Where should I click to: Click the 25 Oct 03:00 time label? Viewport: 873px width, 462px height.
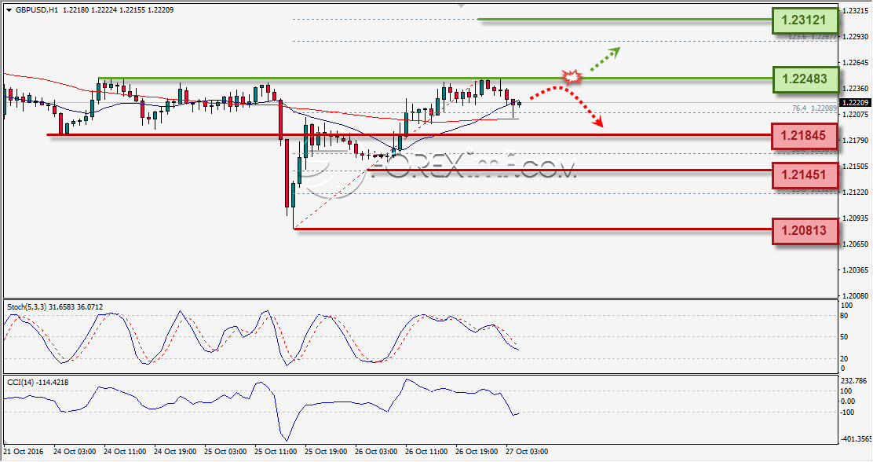click(x=225, y=452)
